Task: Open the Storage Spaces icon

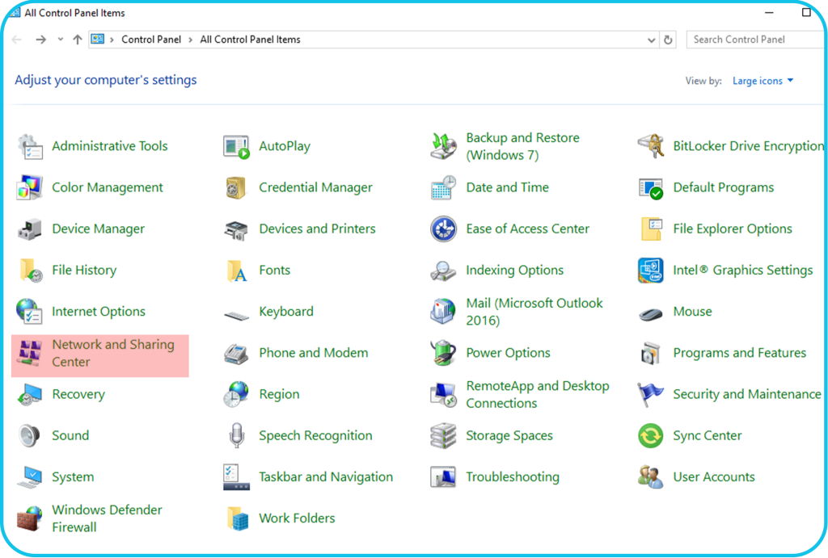Action: click(x=443, y=435)
